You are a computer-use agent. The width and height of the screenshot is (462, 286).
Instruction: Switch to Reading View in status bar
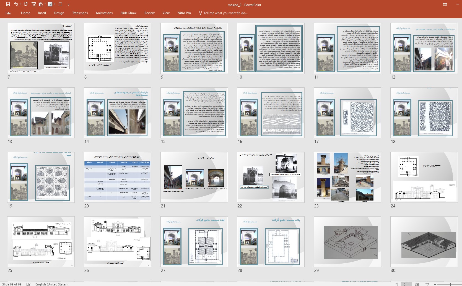click(x=417, y=284)
